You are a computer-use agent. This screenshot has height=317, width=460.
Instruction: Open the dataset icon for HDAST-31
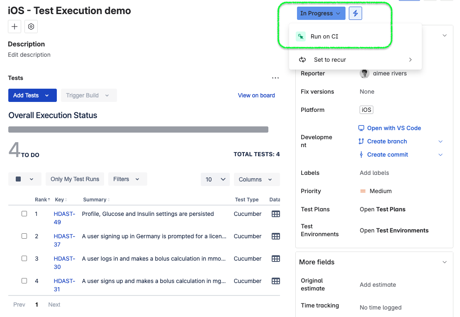click(x=276, y=281)
